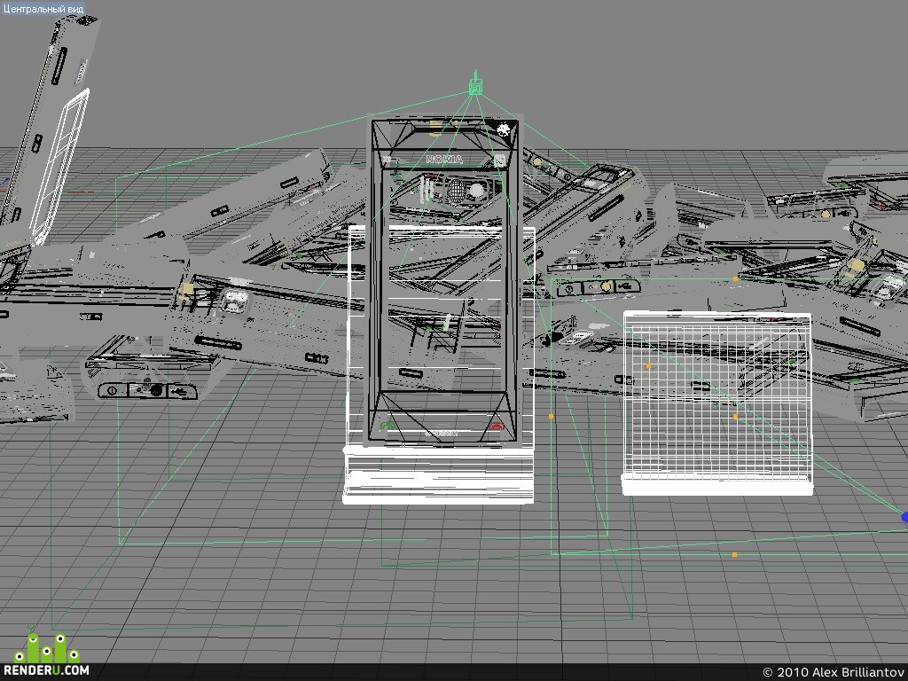The height and width of the screenshot is (681, 908).
Task: Click the round speaker grille on the central phone
Action: (457, 189)
